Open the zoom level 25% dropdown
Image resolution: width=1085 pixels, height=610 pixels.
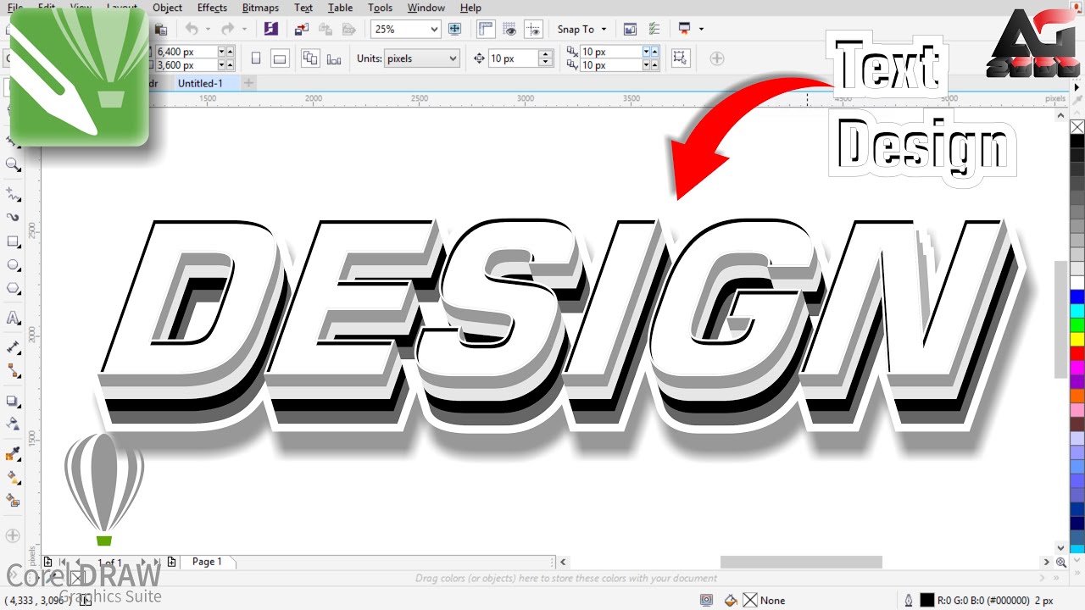pos(434,29)
